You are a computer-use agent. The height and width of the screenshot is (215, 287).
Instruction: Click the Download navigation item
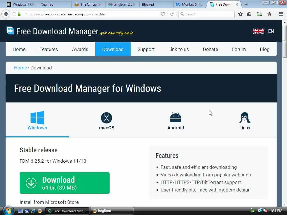(x=113, y=49)
